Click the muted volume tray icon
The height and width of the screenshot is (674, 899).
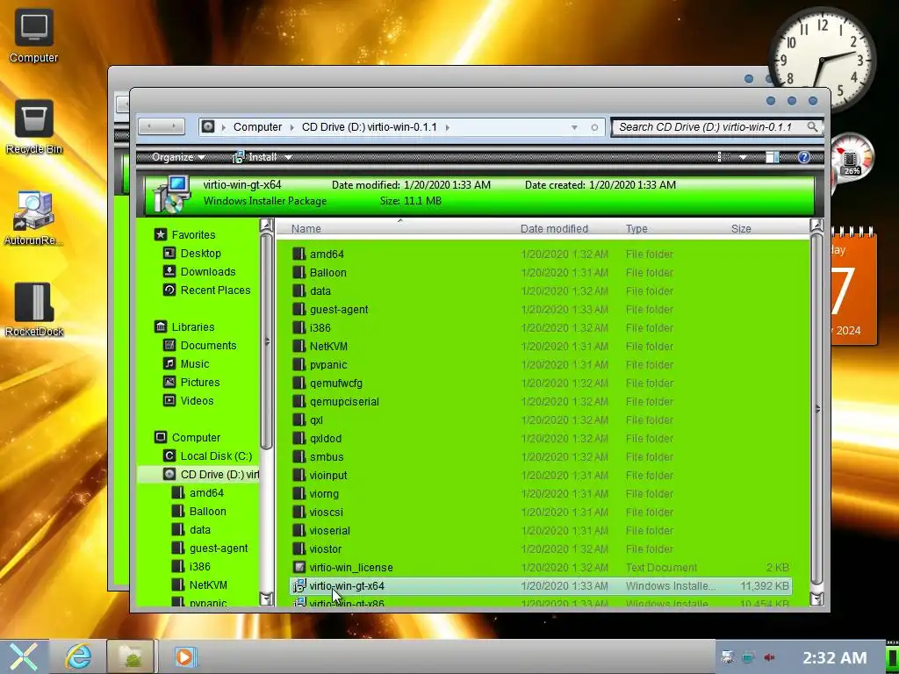(769, 657)
